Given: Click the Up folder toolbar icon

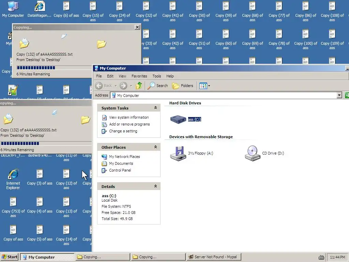Looking at the screenshot, I should 139,86.
